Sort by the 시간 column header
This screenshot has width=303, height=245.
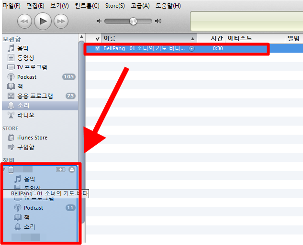pyautogui.click(x=211, y=38)
